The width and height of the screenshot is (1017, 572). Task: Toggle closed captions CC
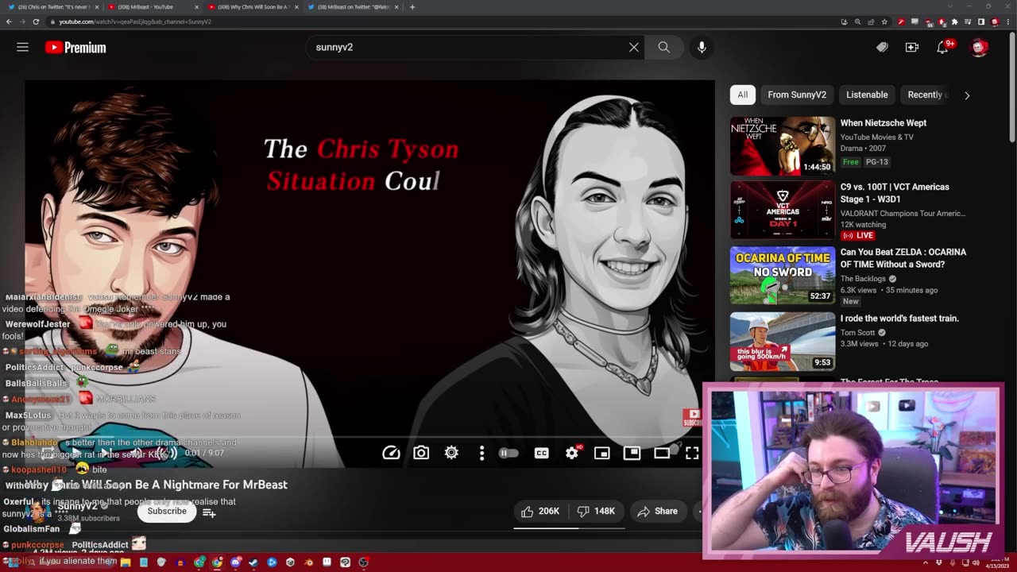click(x=541, y=453)
